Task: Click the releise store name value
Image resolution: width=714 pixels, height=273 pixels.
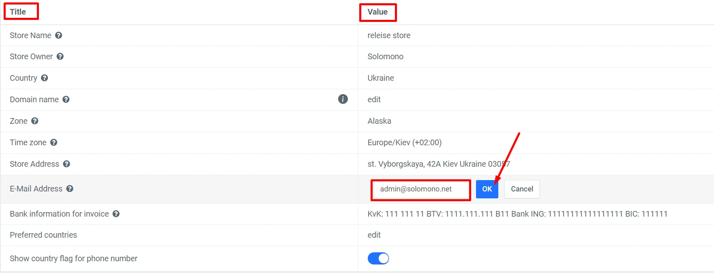Action: (x=389, y=35)
